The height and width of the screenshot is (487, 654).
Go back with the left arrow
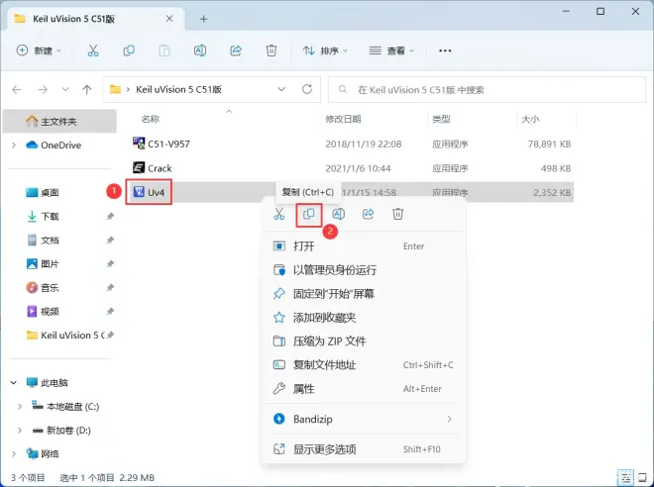(17, 89)
